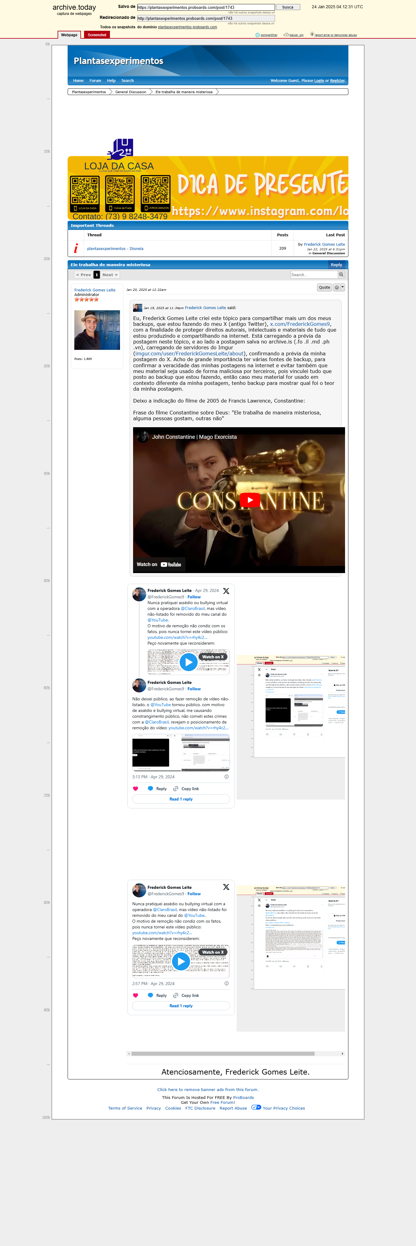Click the forum Search input box
Image resolution: width=416 pixels, height=1246 pixels.
tap(314, 275)
